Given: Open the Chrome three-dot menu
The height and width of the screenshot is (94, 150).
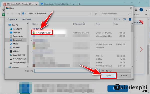Looking at the screenshot, I should 146,10.
